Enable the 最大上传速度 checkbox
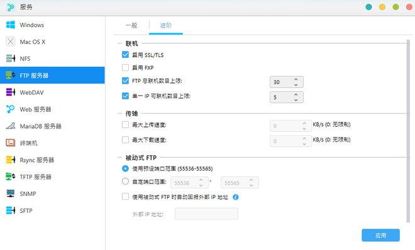The height and width of the screenshot is (250, 415). click(x=125, y=124)
